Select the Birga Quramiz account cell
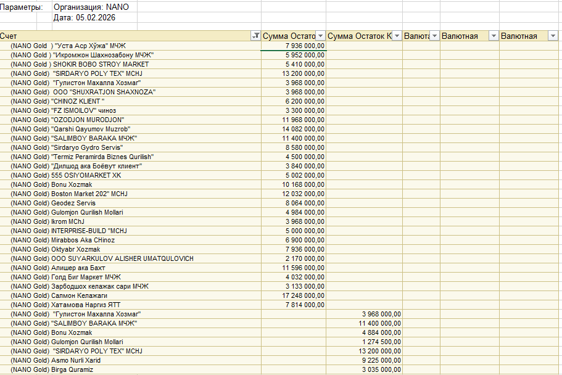Image resolution: width=562 pixels, height=375 pixels. [x=130, y=370]
